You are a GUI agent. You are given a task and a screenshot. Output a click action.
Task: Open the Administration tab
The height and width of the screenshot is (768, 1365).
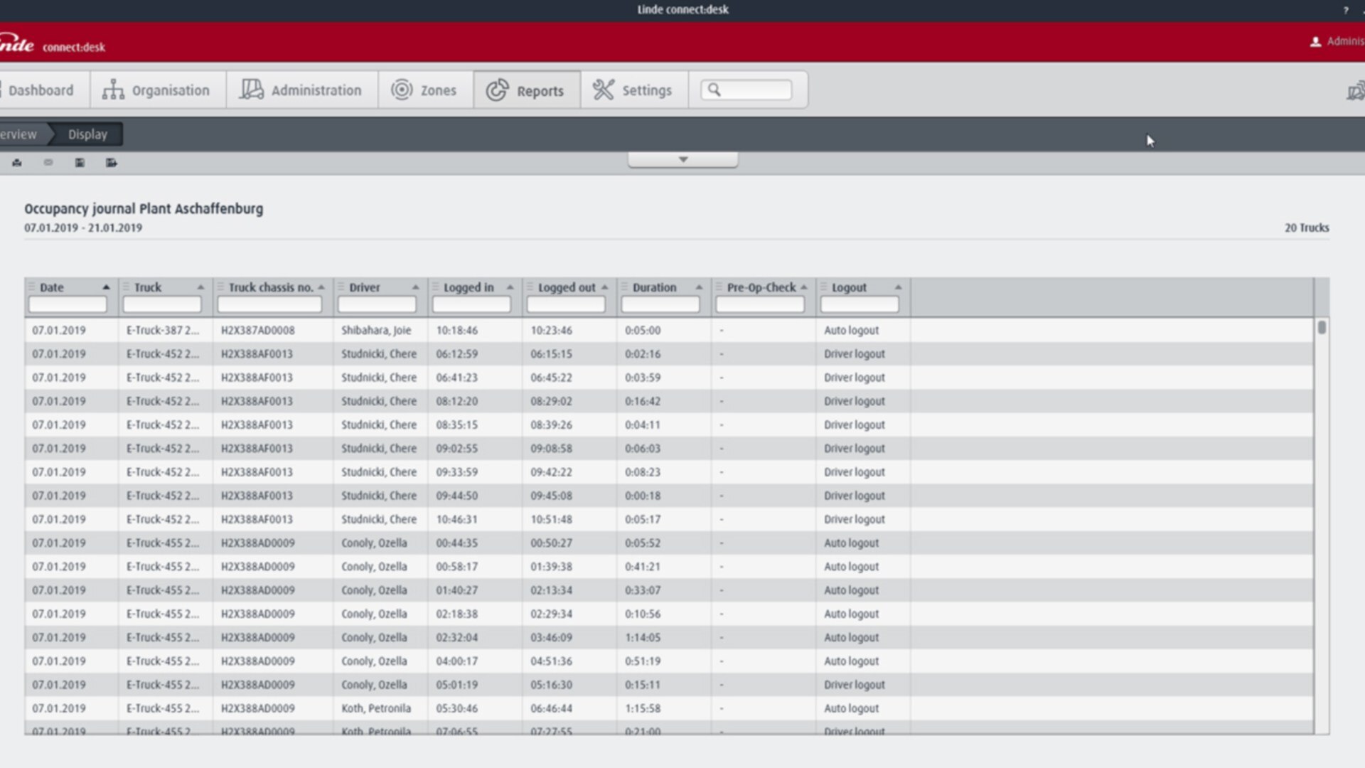(x=301, y=90)
